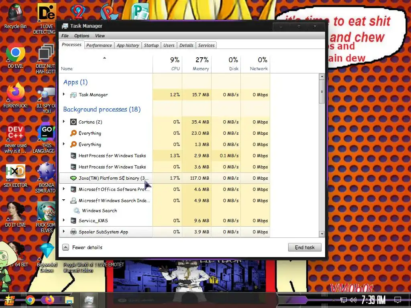Switch to the App history tab

pos(128,45)
